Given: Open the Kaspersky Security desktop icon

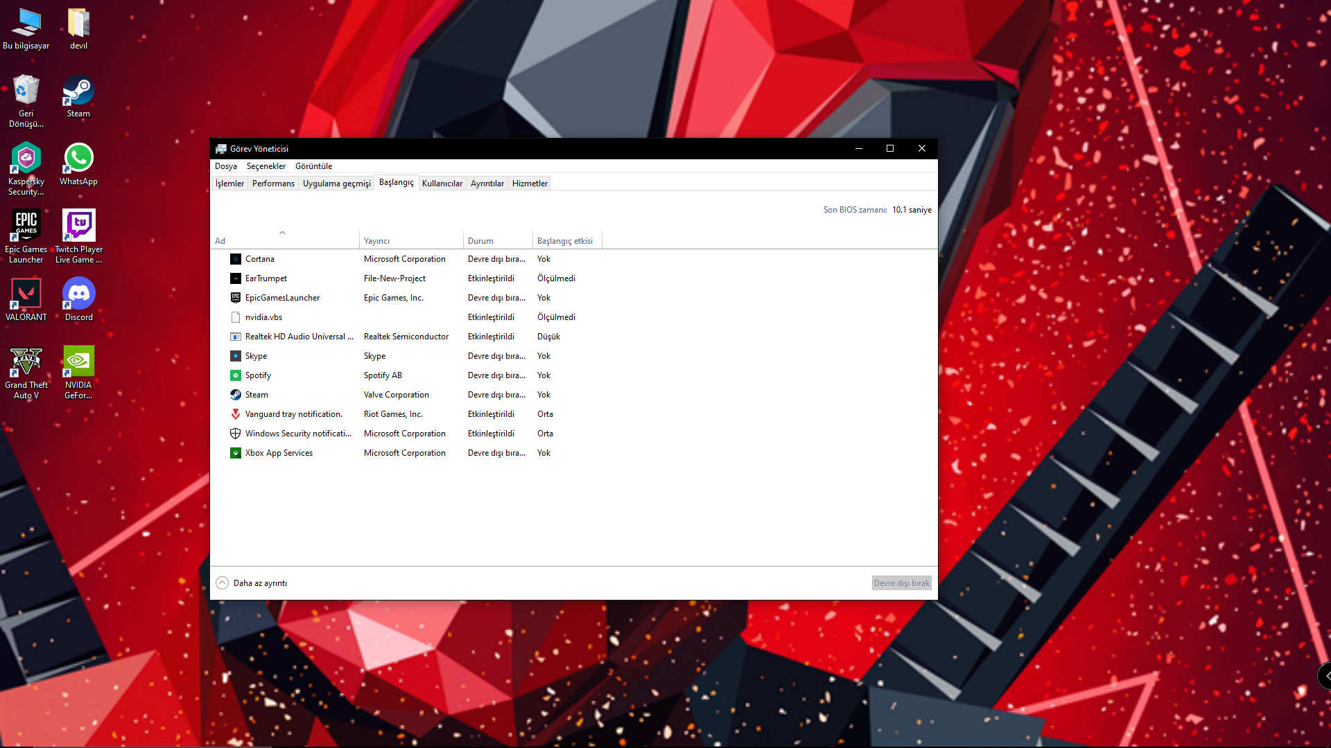Looking at the screenshot, I should coord(26,159).
